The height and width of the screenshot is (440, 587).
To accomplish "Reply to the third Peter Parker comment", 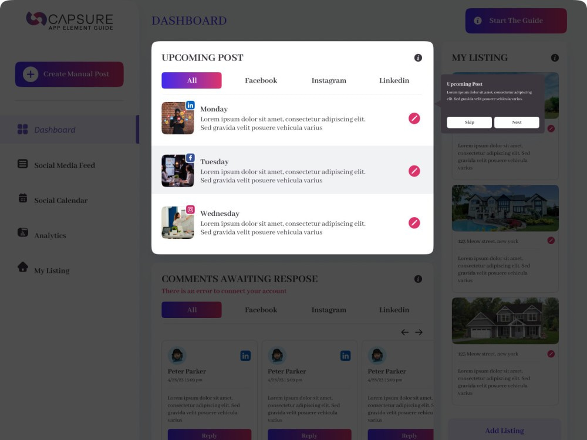I will point(401,435).
